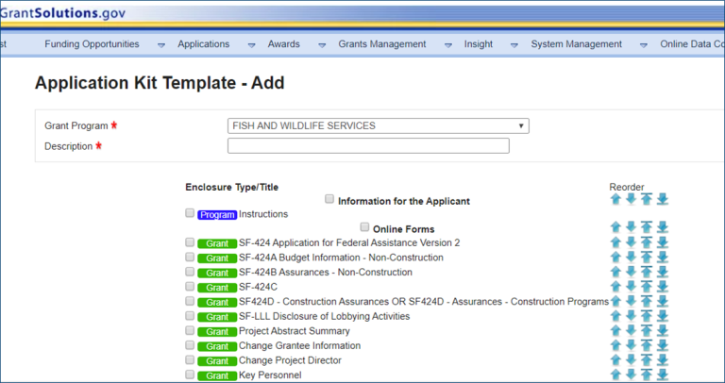Open the Applications menu
The height and width of the screenshot is (383, 725).
point(203,44)
